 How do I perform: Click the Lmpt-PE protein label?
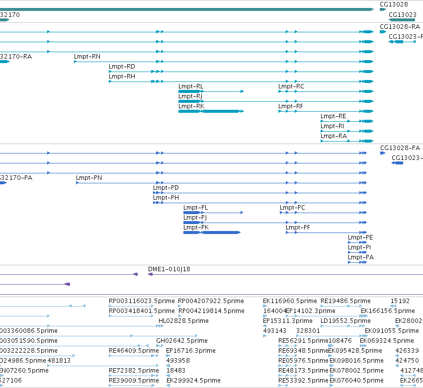point(360,237)
